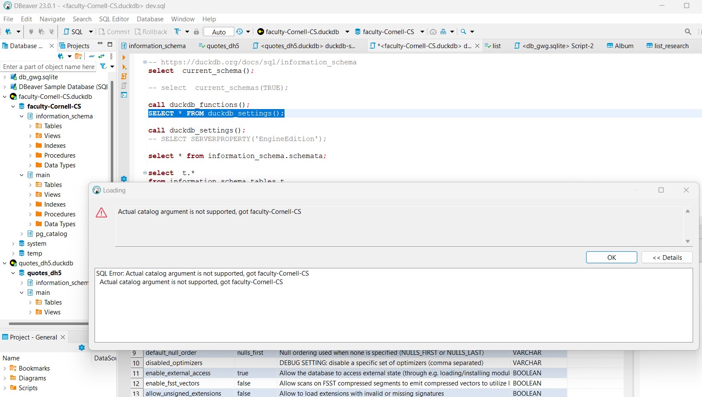
Task: Open a new SQL console via the terminal icon
Action: point(124,95)
